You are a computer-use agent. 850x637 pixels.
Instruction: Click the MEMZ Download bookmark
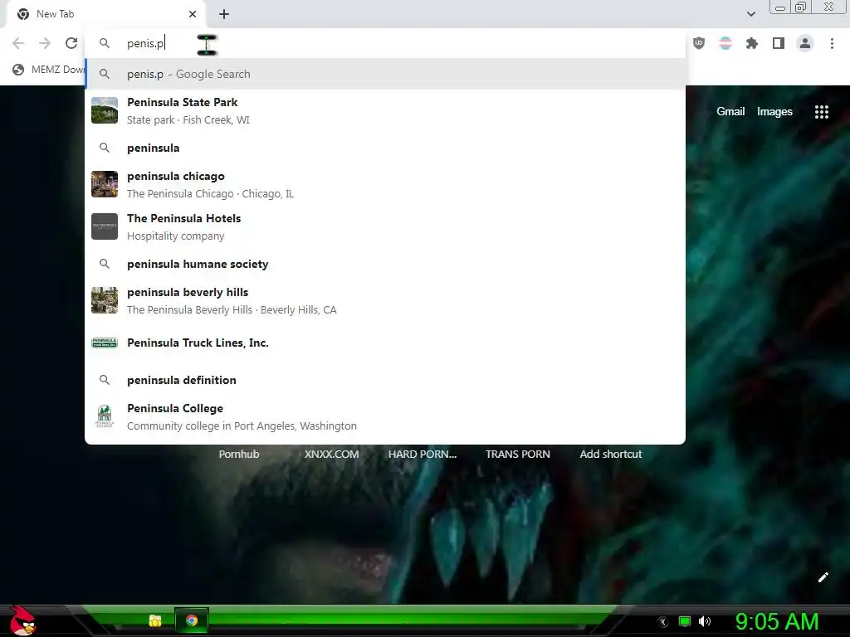[x=49, y=70]
